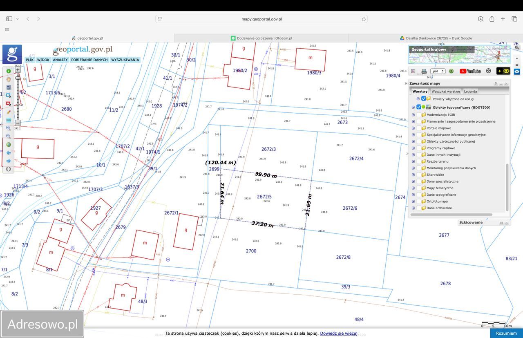Expand the Mapy tematyczne tree node
Screen dimensions: 523x338
pyautogui.click(x=413, y=188)
